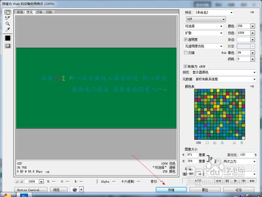Screen dimensions: 262x197
Task: Jump to first animation frame
Action: tap(219, 181)
